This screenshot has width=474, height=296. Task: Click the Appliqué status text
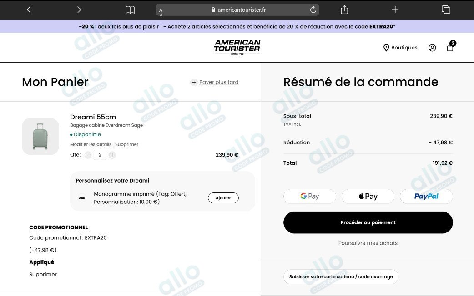[42, 262]
